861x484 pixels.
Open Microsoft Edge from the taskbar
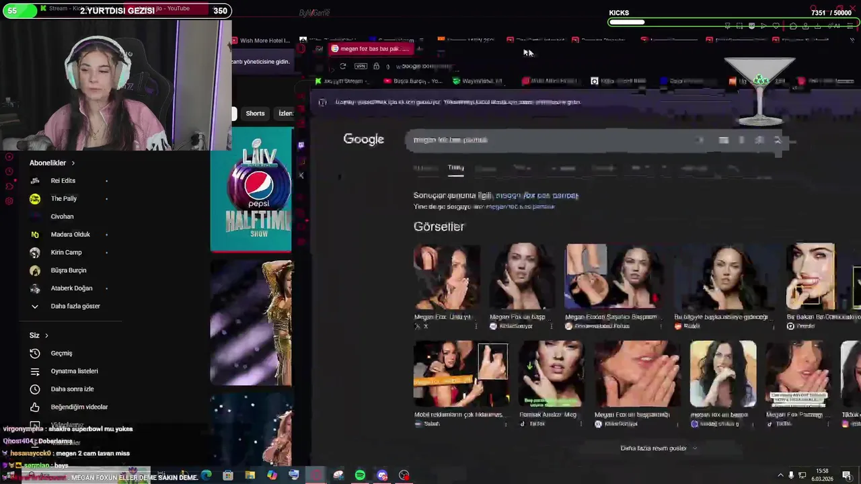coord(207,475)
